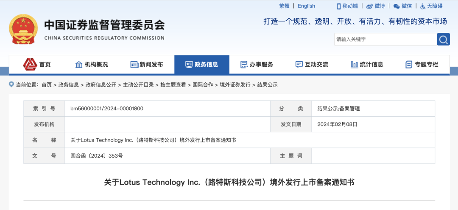
Task: Click the newspaper icon beside 新闻发布
Action: tap(134, 65)
